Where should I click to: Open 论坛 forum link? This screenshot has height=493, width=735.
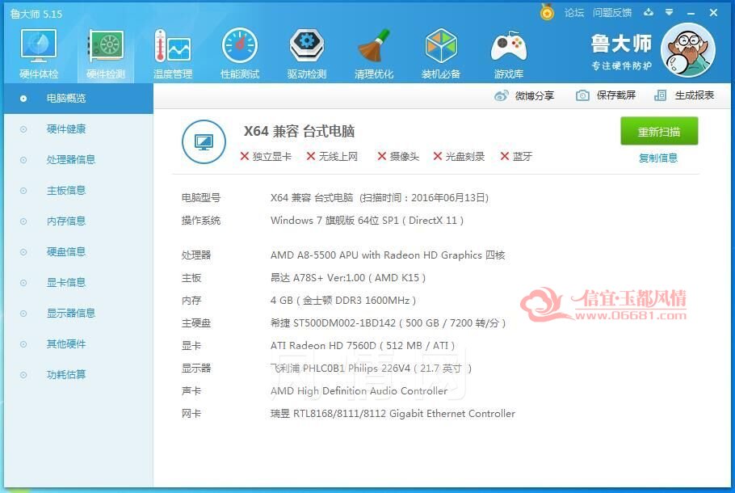tap(573, 13)
